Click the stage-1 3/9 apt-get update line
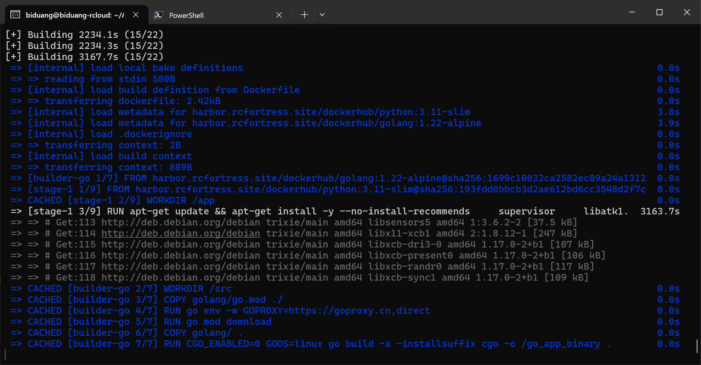Image resolution: width=701 pixels, height=365 pixels. pos(248,211)
